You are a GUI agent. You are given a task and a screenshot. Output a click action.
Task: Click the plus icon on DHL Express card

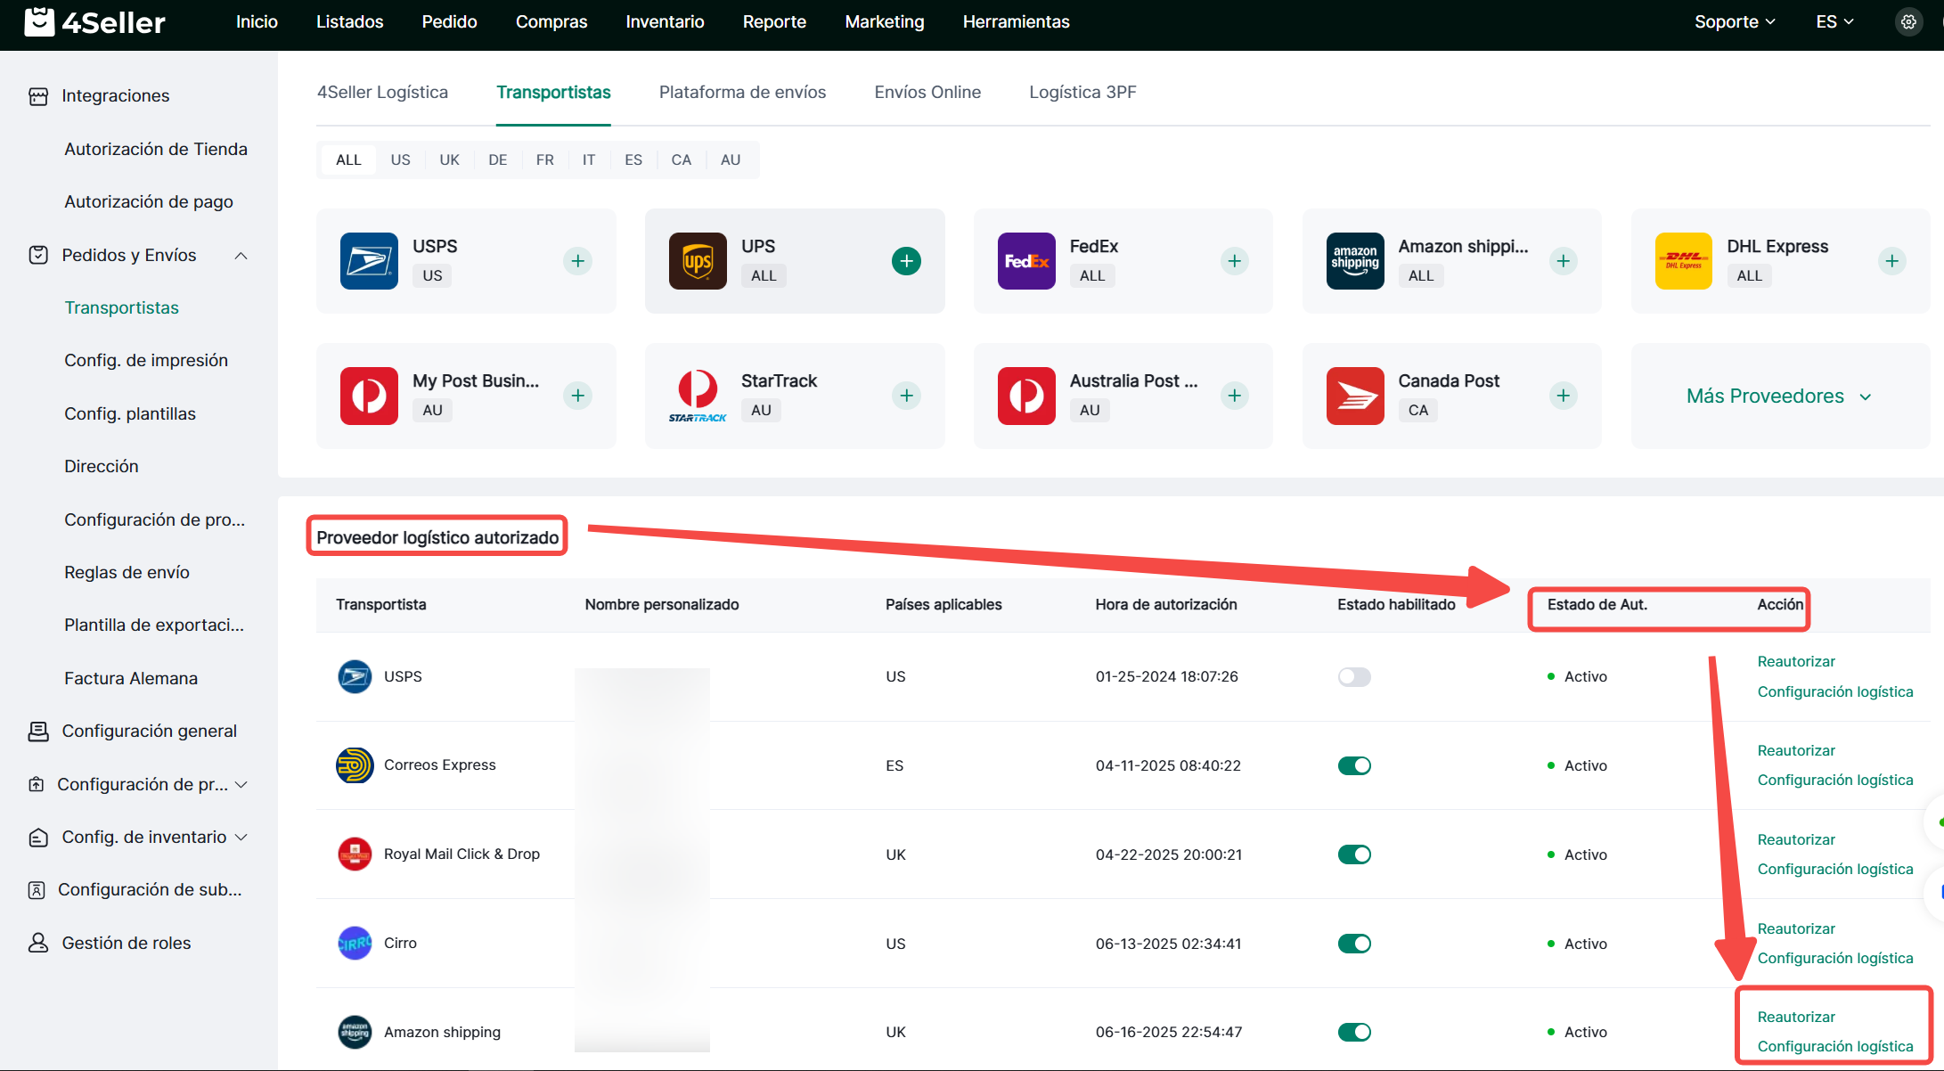1891,261
